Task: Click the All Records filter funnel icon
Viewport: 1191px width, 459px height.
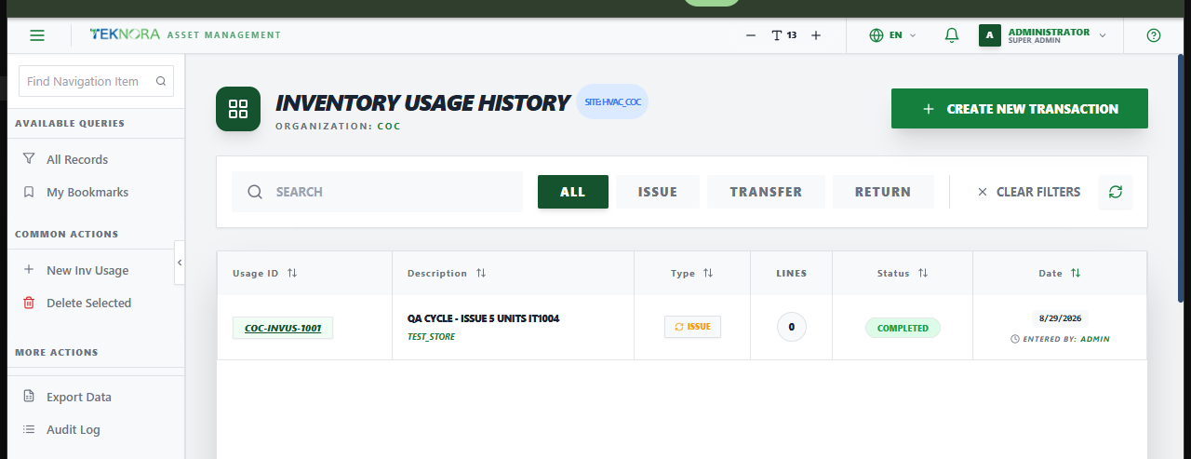Action: [29, 159]
